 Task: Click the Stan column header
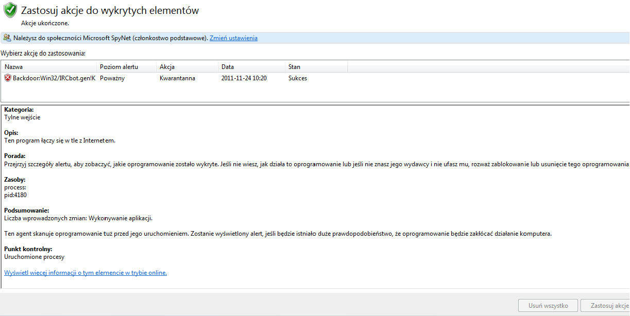point(317,67)
